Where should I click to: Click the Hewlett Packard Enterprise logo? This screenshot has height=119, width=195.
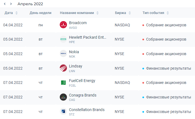click(x=63, y=39)
